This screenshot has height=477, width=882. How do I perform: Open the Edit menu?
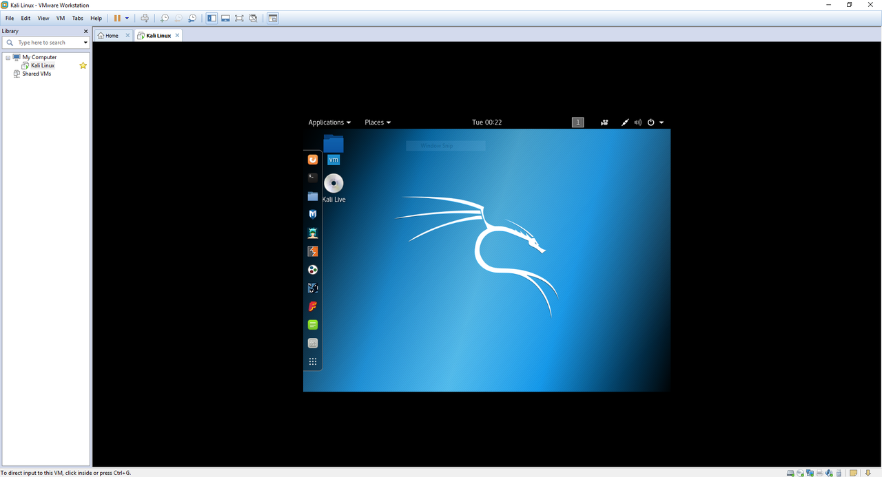pos(25,18)
